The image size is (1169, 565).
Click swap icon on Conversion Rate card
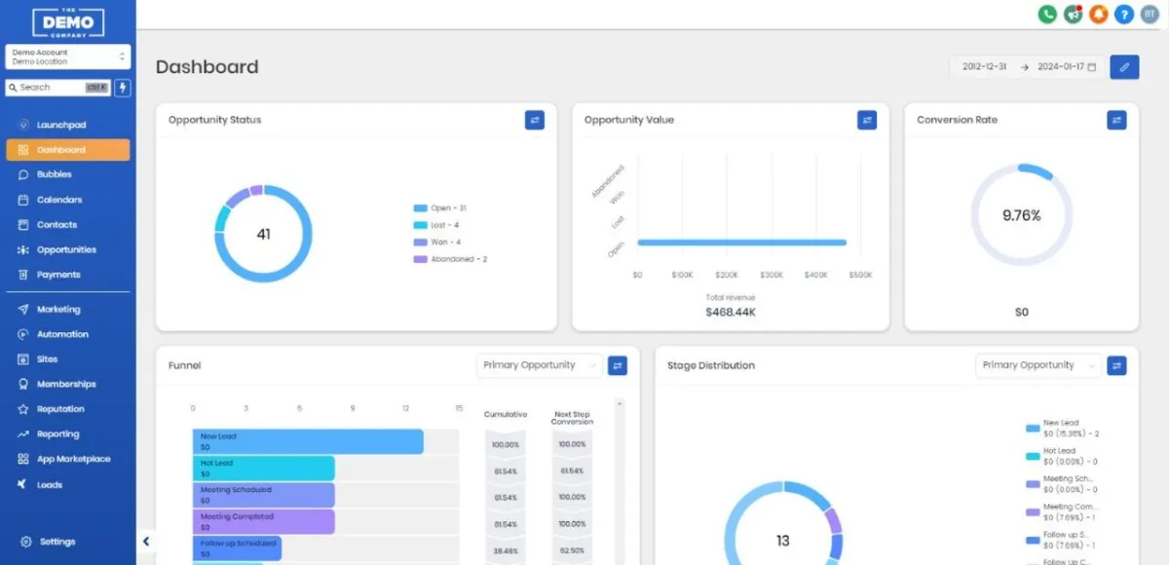pos(1116,120)
